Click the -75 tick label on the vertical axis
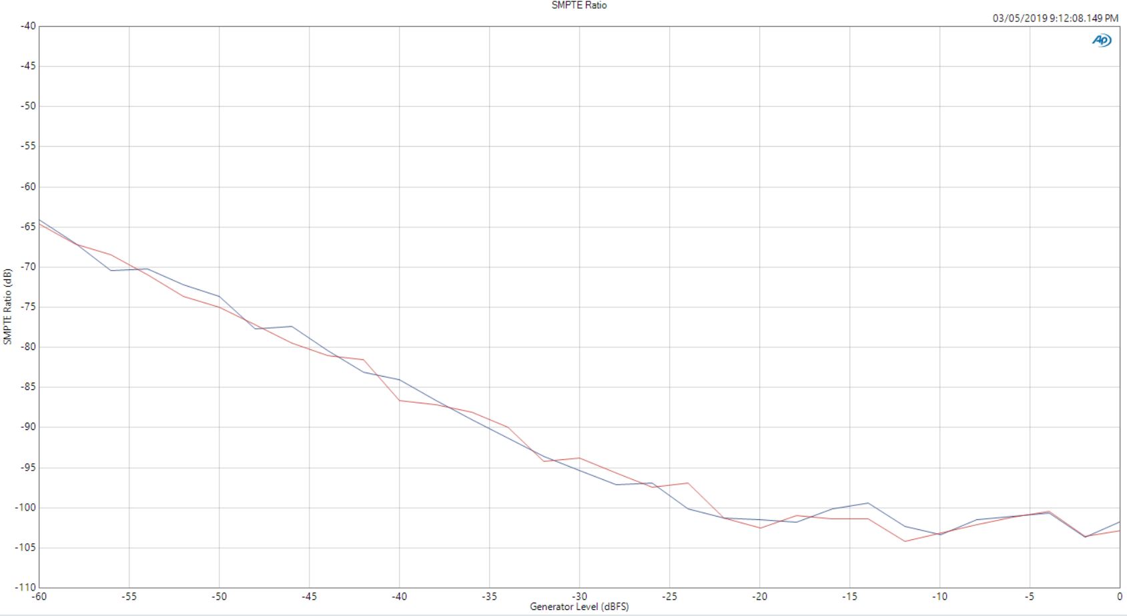Screen dimensions: 1127x616 tap(28, 307)
